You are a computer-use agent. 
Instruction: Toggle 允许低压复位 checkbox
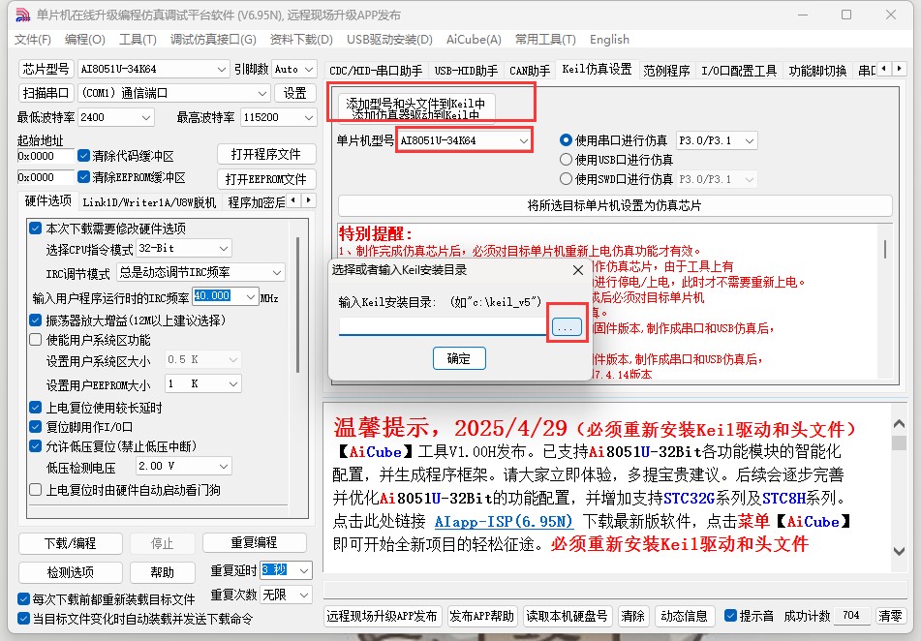point(35,446)
